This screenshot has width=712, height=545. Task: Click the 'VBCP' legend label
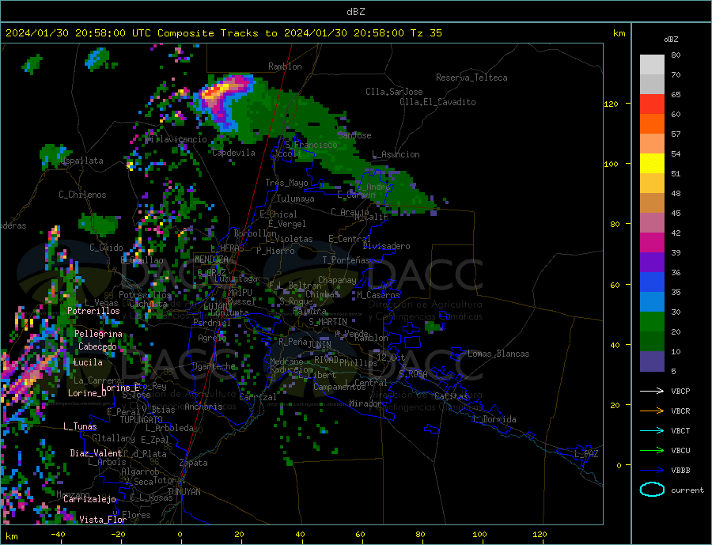click(x=680, y=391)
